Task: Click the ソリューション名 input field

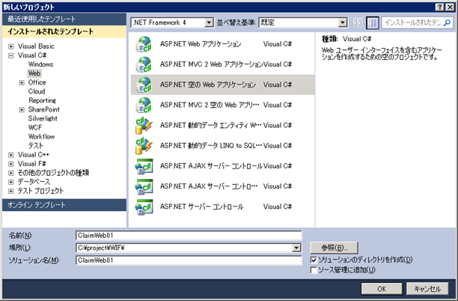Action: click(x=189, y=261)
